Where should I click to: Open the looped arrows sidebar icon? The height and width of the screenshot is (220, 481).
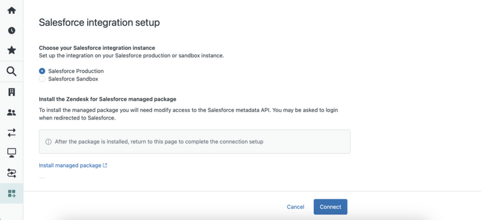point(11,173)
